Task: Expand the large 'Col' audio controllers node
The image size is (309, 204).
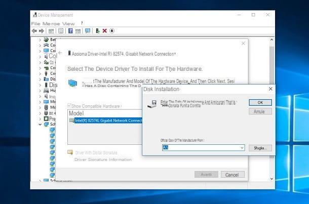Action: (x=40, y=57)
